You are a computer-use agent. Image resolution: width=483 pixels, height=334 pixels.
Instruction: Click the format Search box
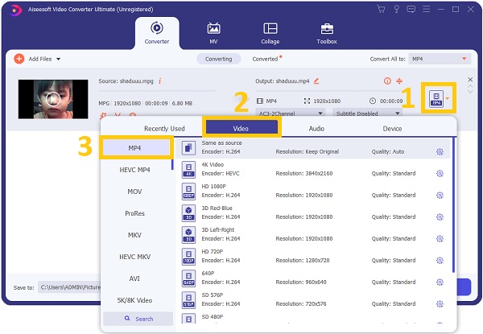pos(138,319)
